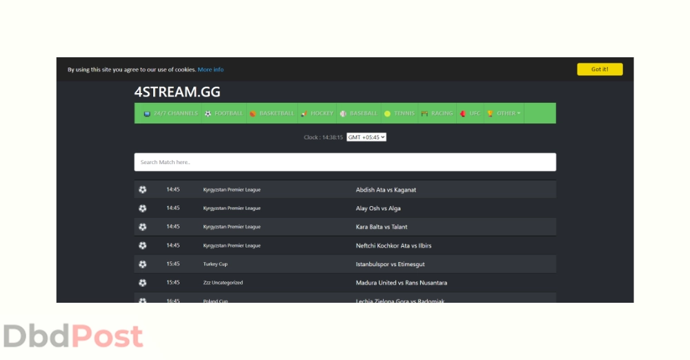This screenshot has height=360, width=690.
Task: Click the Baseball nav icon
Action: click(343, 114)
